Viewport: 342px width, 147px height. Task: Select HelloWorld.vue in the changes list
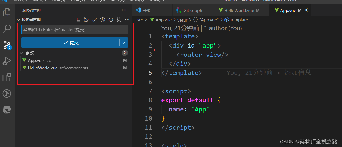pos(43,68)
